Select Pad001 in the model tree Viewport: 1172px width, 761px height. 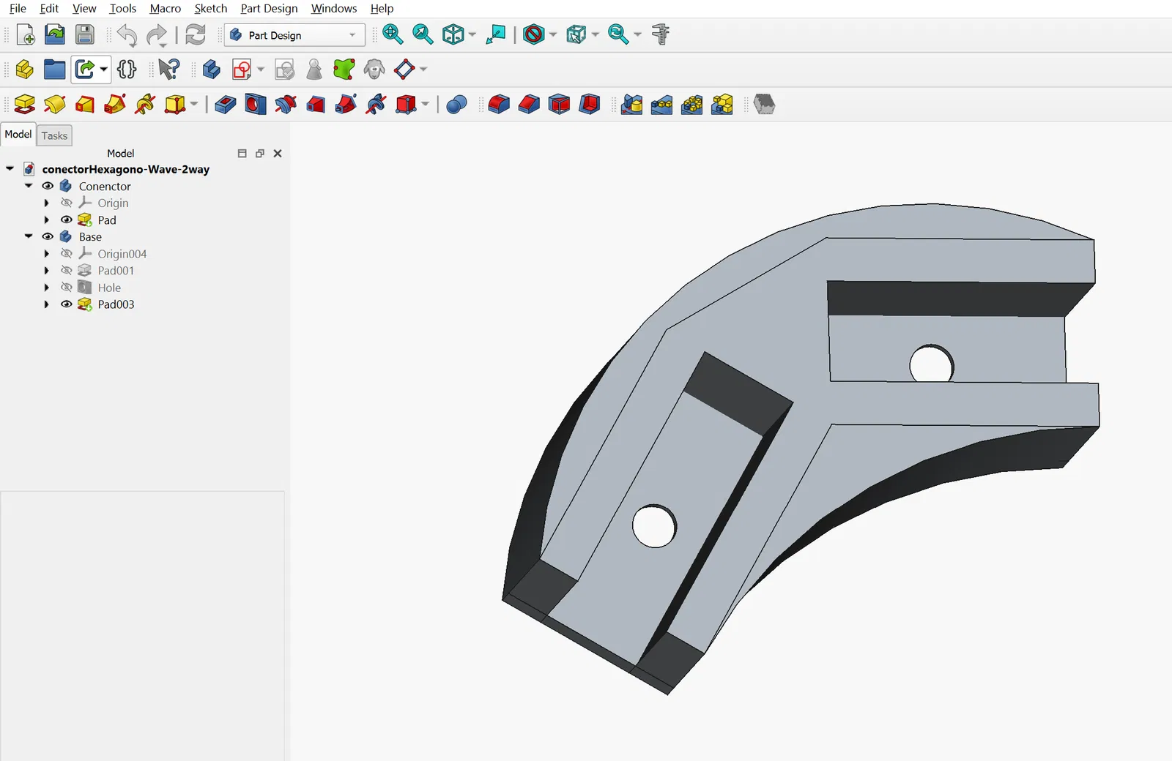(x=116, y=271)
